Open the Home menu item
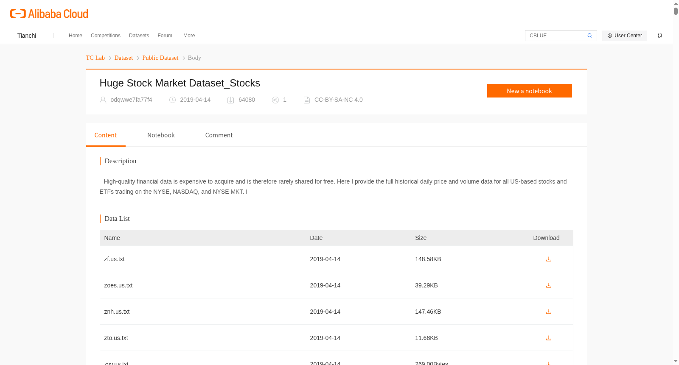679x365 pixels. tap(76, 36)
